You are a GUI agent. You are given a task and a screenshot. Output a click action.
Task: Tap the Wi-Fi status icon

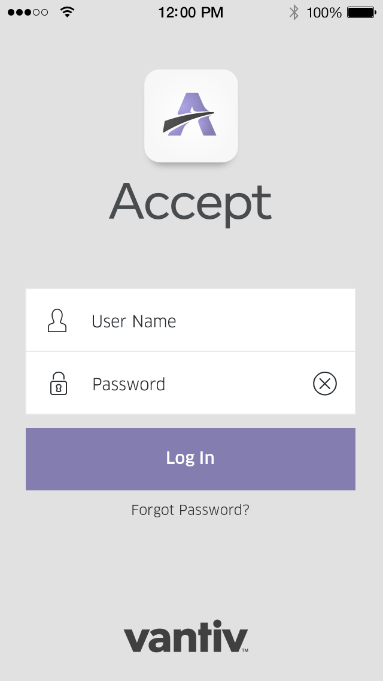point(67,12)
